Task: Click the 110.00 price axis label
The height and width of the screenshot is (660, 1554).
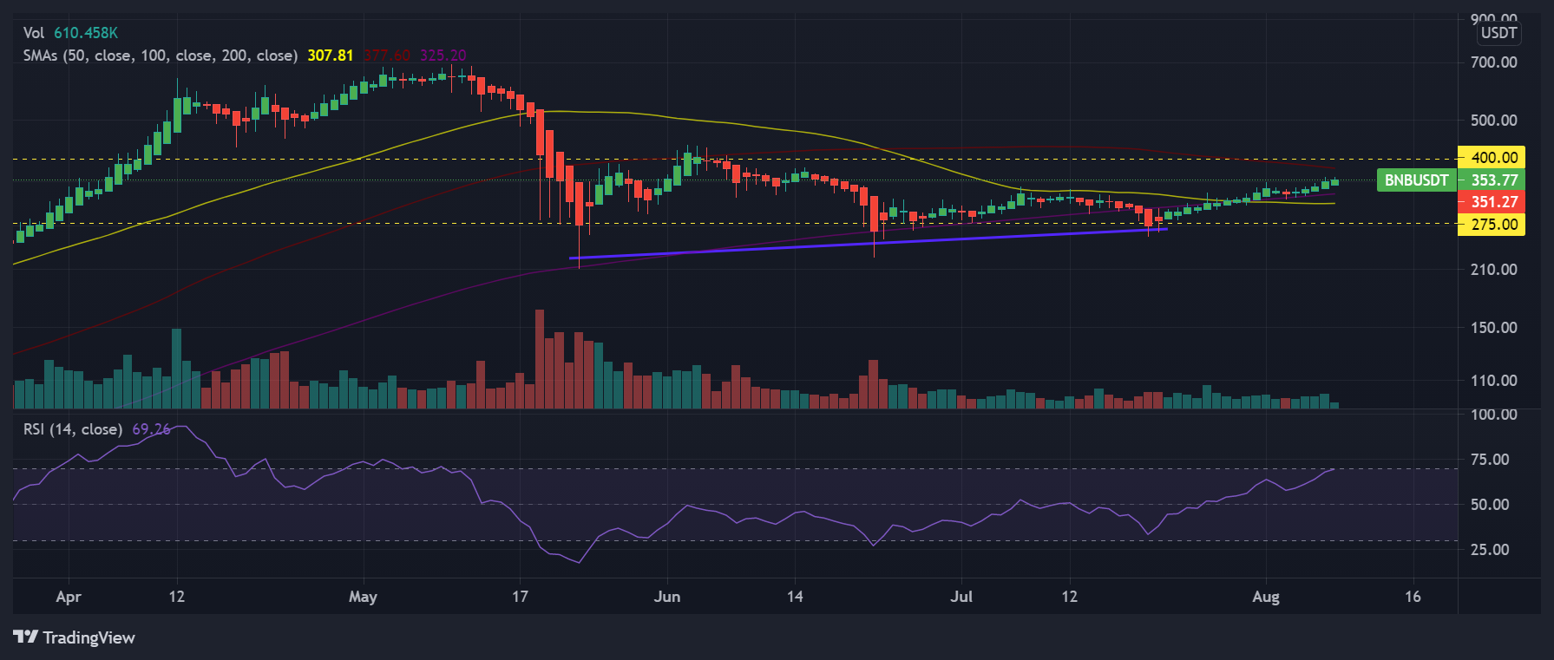Action: click(1494, 381)
